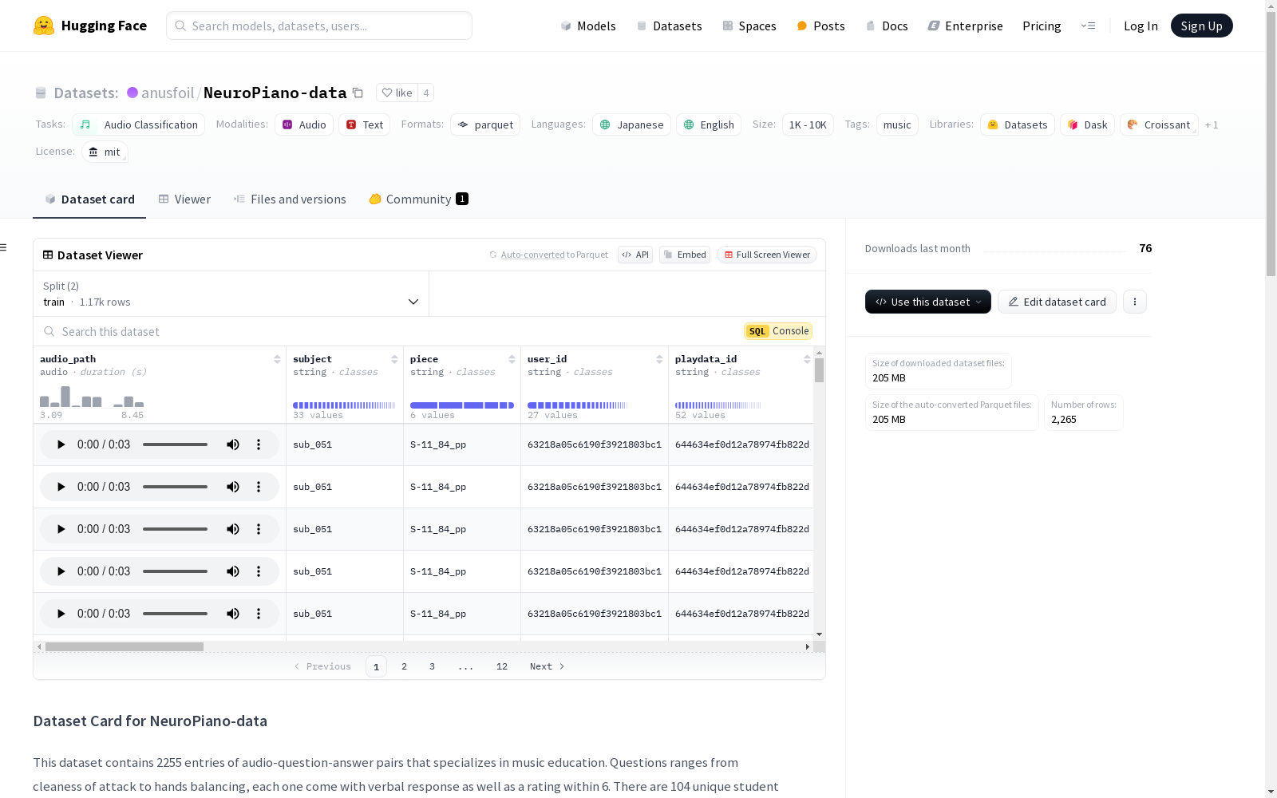Viewport: 1277px width, 798px height.
Task: Mute the audio in the third table row
Action: [233, 529]
